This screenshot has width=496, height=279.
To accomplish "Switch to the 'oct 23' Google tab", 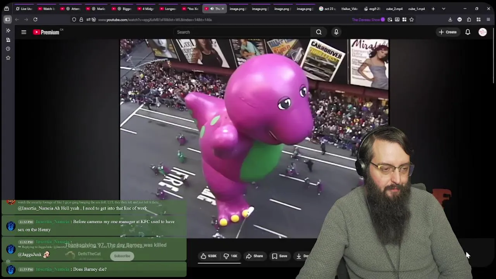I will point(327,9).
